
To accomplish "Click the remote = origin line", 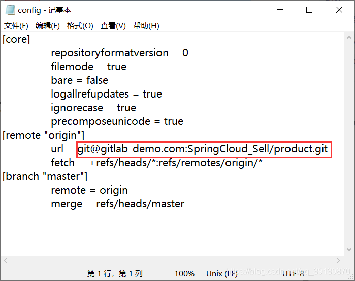I will coord(89,190).
